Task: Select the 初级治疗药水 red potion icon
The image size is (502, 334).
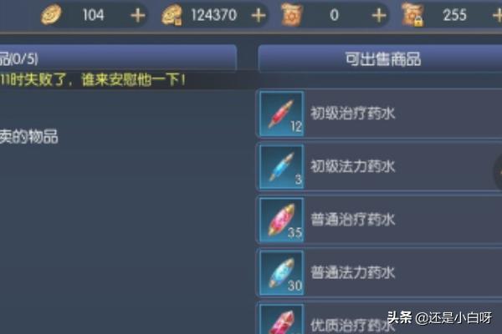Action: (282, 114)
